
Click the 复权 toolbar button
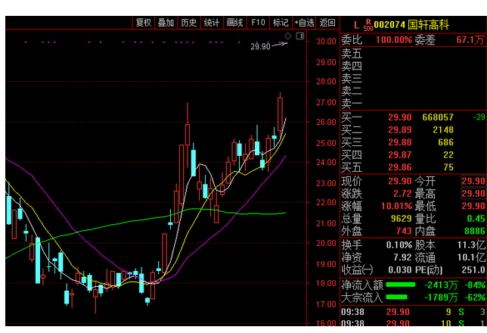pos(144,23)
